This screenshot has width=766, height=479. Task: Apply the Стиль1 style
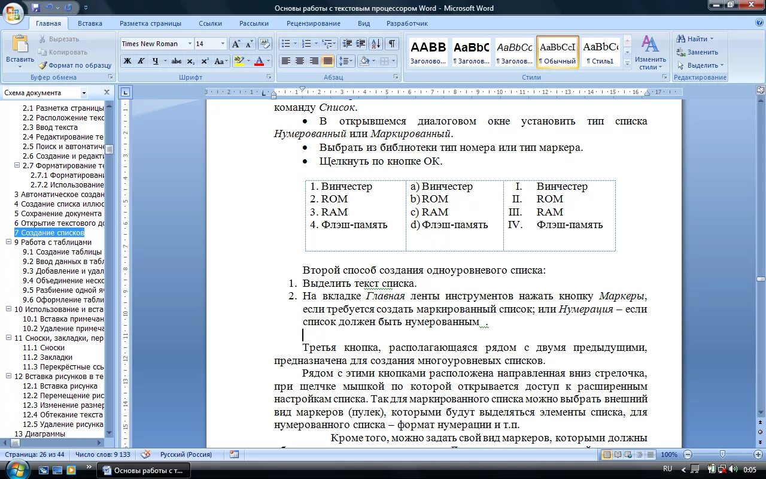(601, 52)
